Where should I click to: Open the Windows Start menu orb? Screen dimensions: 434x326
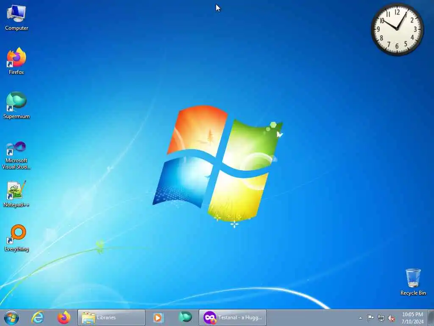click(x=11, y=318)
